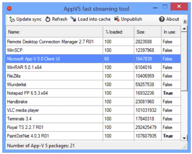Click the scrollbar up arrow
This screenshot has width=192, height=154.
184,29
